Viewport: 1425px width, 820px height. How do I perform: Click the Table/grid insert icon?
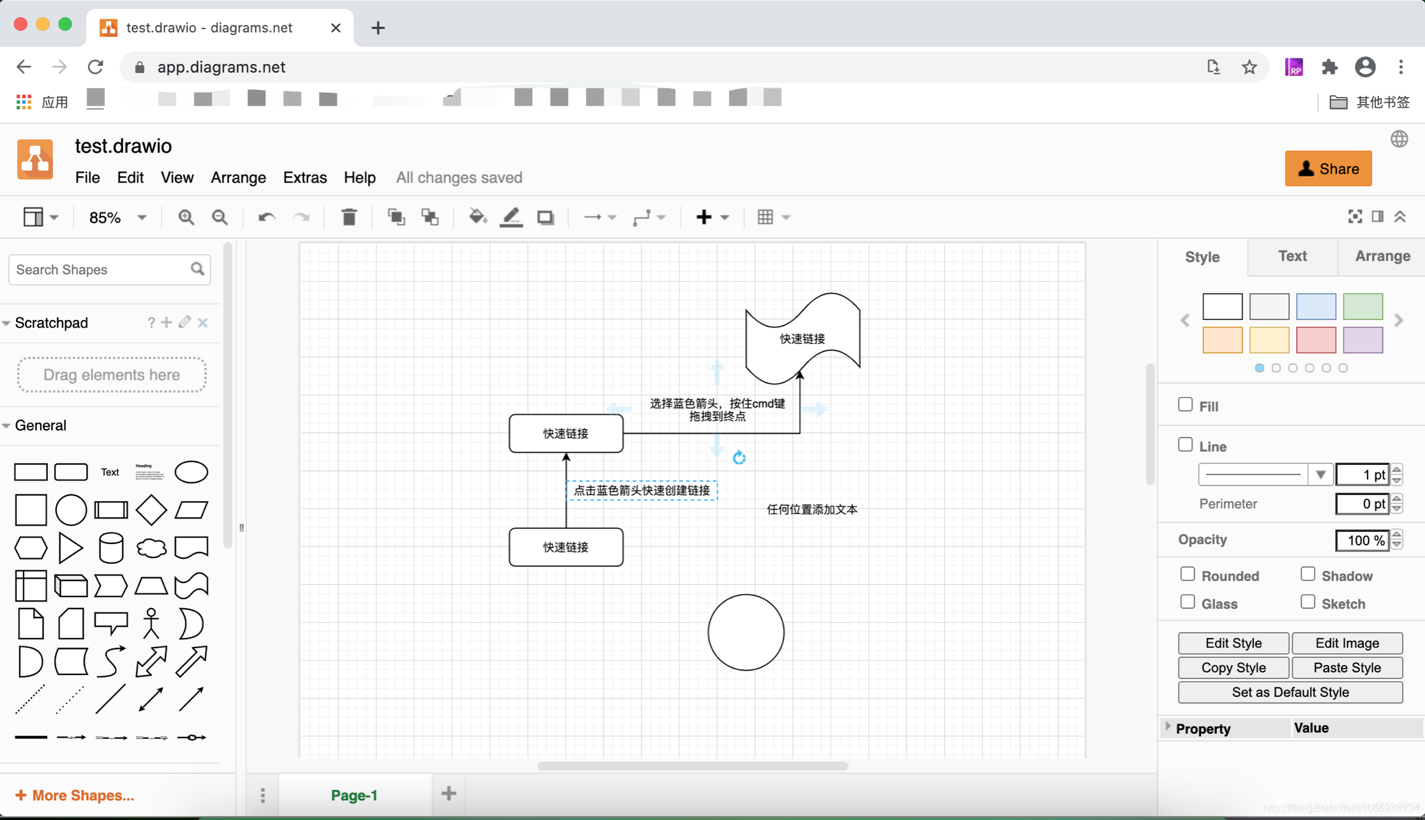(x=765, y=217)
